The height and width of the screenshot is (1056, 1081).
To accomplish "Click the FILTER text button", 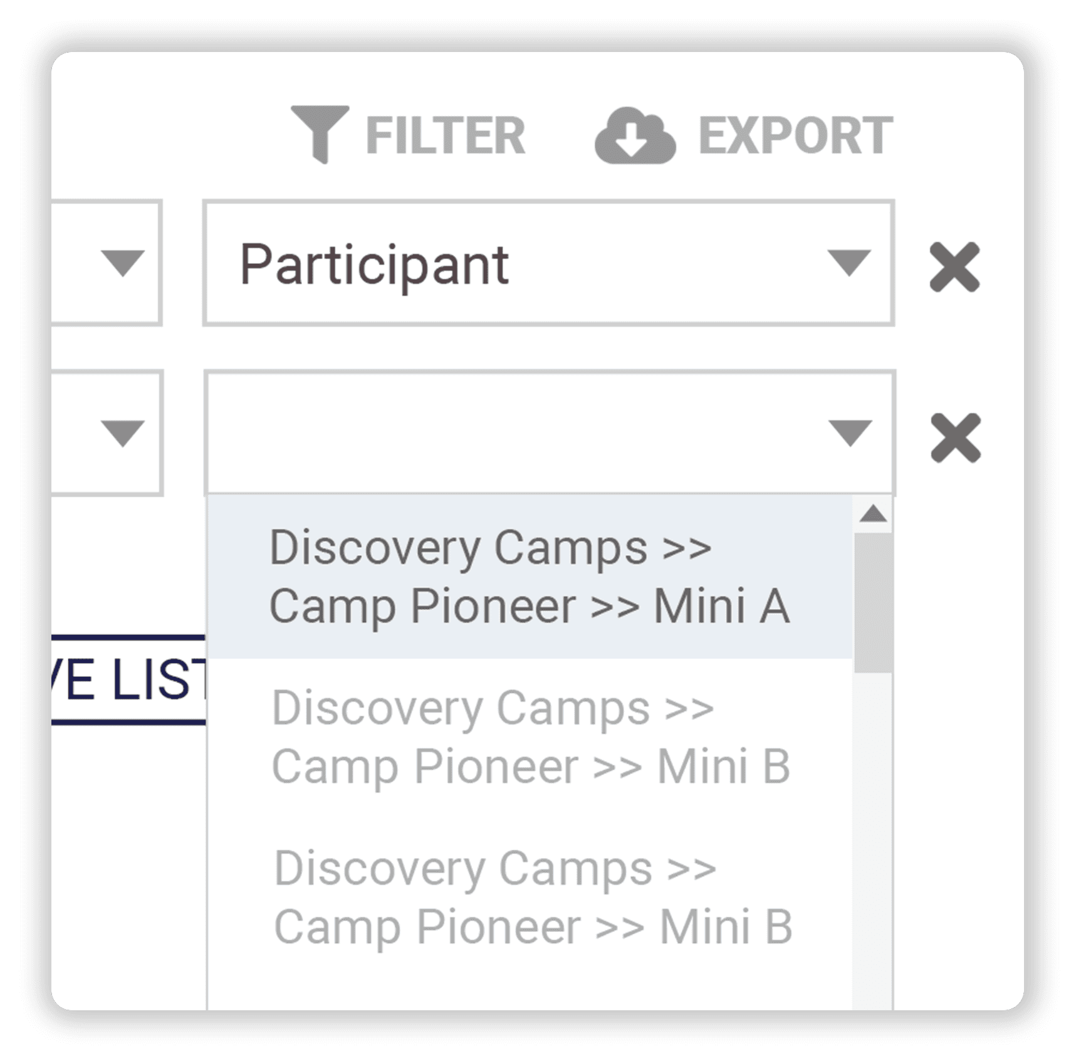I will coord(445,135).
